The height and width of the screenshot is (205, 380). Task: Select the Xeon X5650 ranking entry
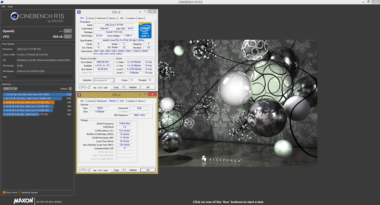click(x=37, y=94)
